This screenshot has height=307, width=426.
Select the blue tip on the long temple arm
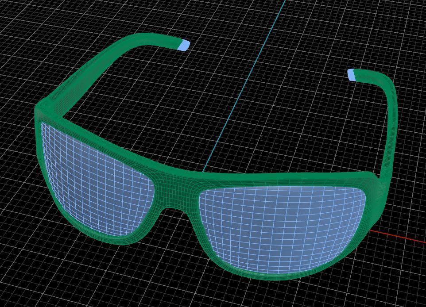pyautogui.click(x=184, y=45)
